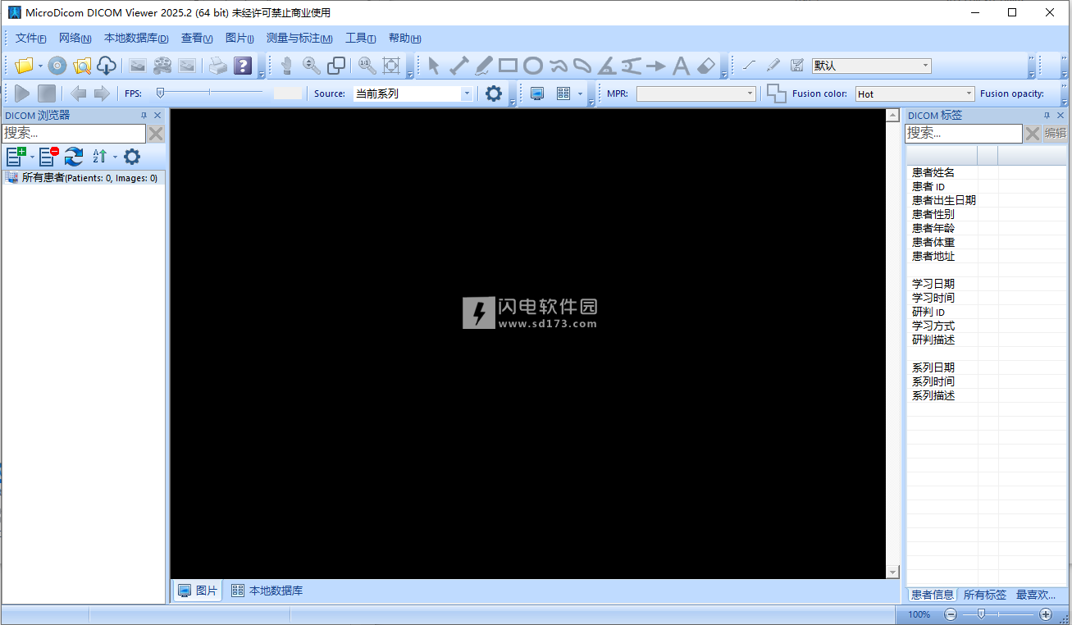
Task: Click the remove list red minus icon
Action: pyautogui.click(x=49, y=157)
